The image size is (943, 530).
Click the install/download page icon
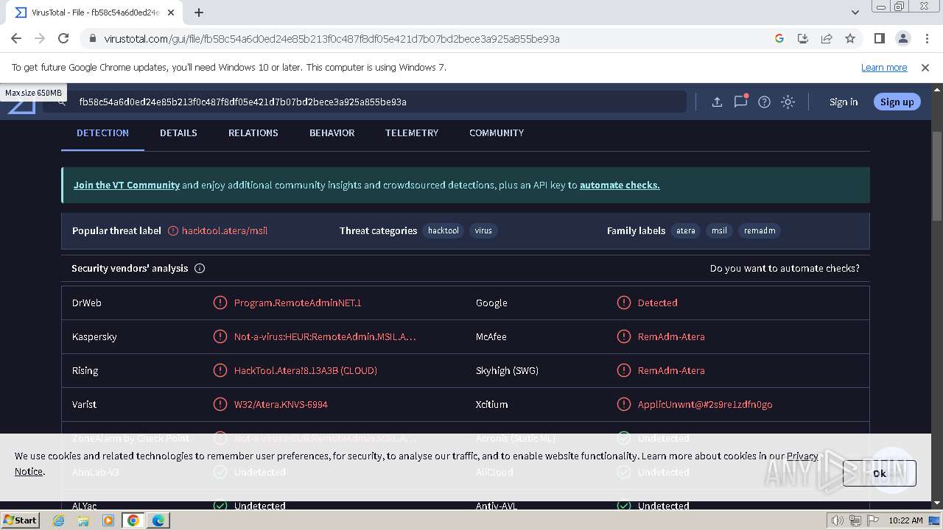[803, 39]
